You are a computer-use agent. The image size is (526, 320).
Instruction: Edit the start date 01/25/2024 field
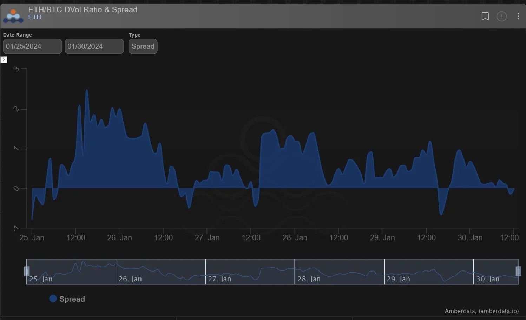coord(32,46)
